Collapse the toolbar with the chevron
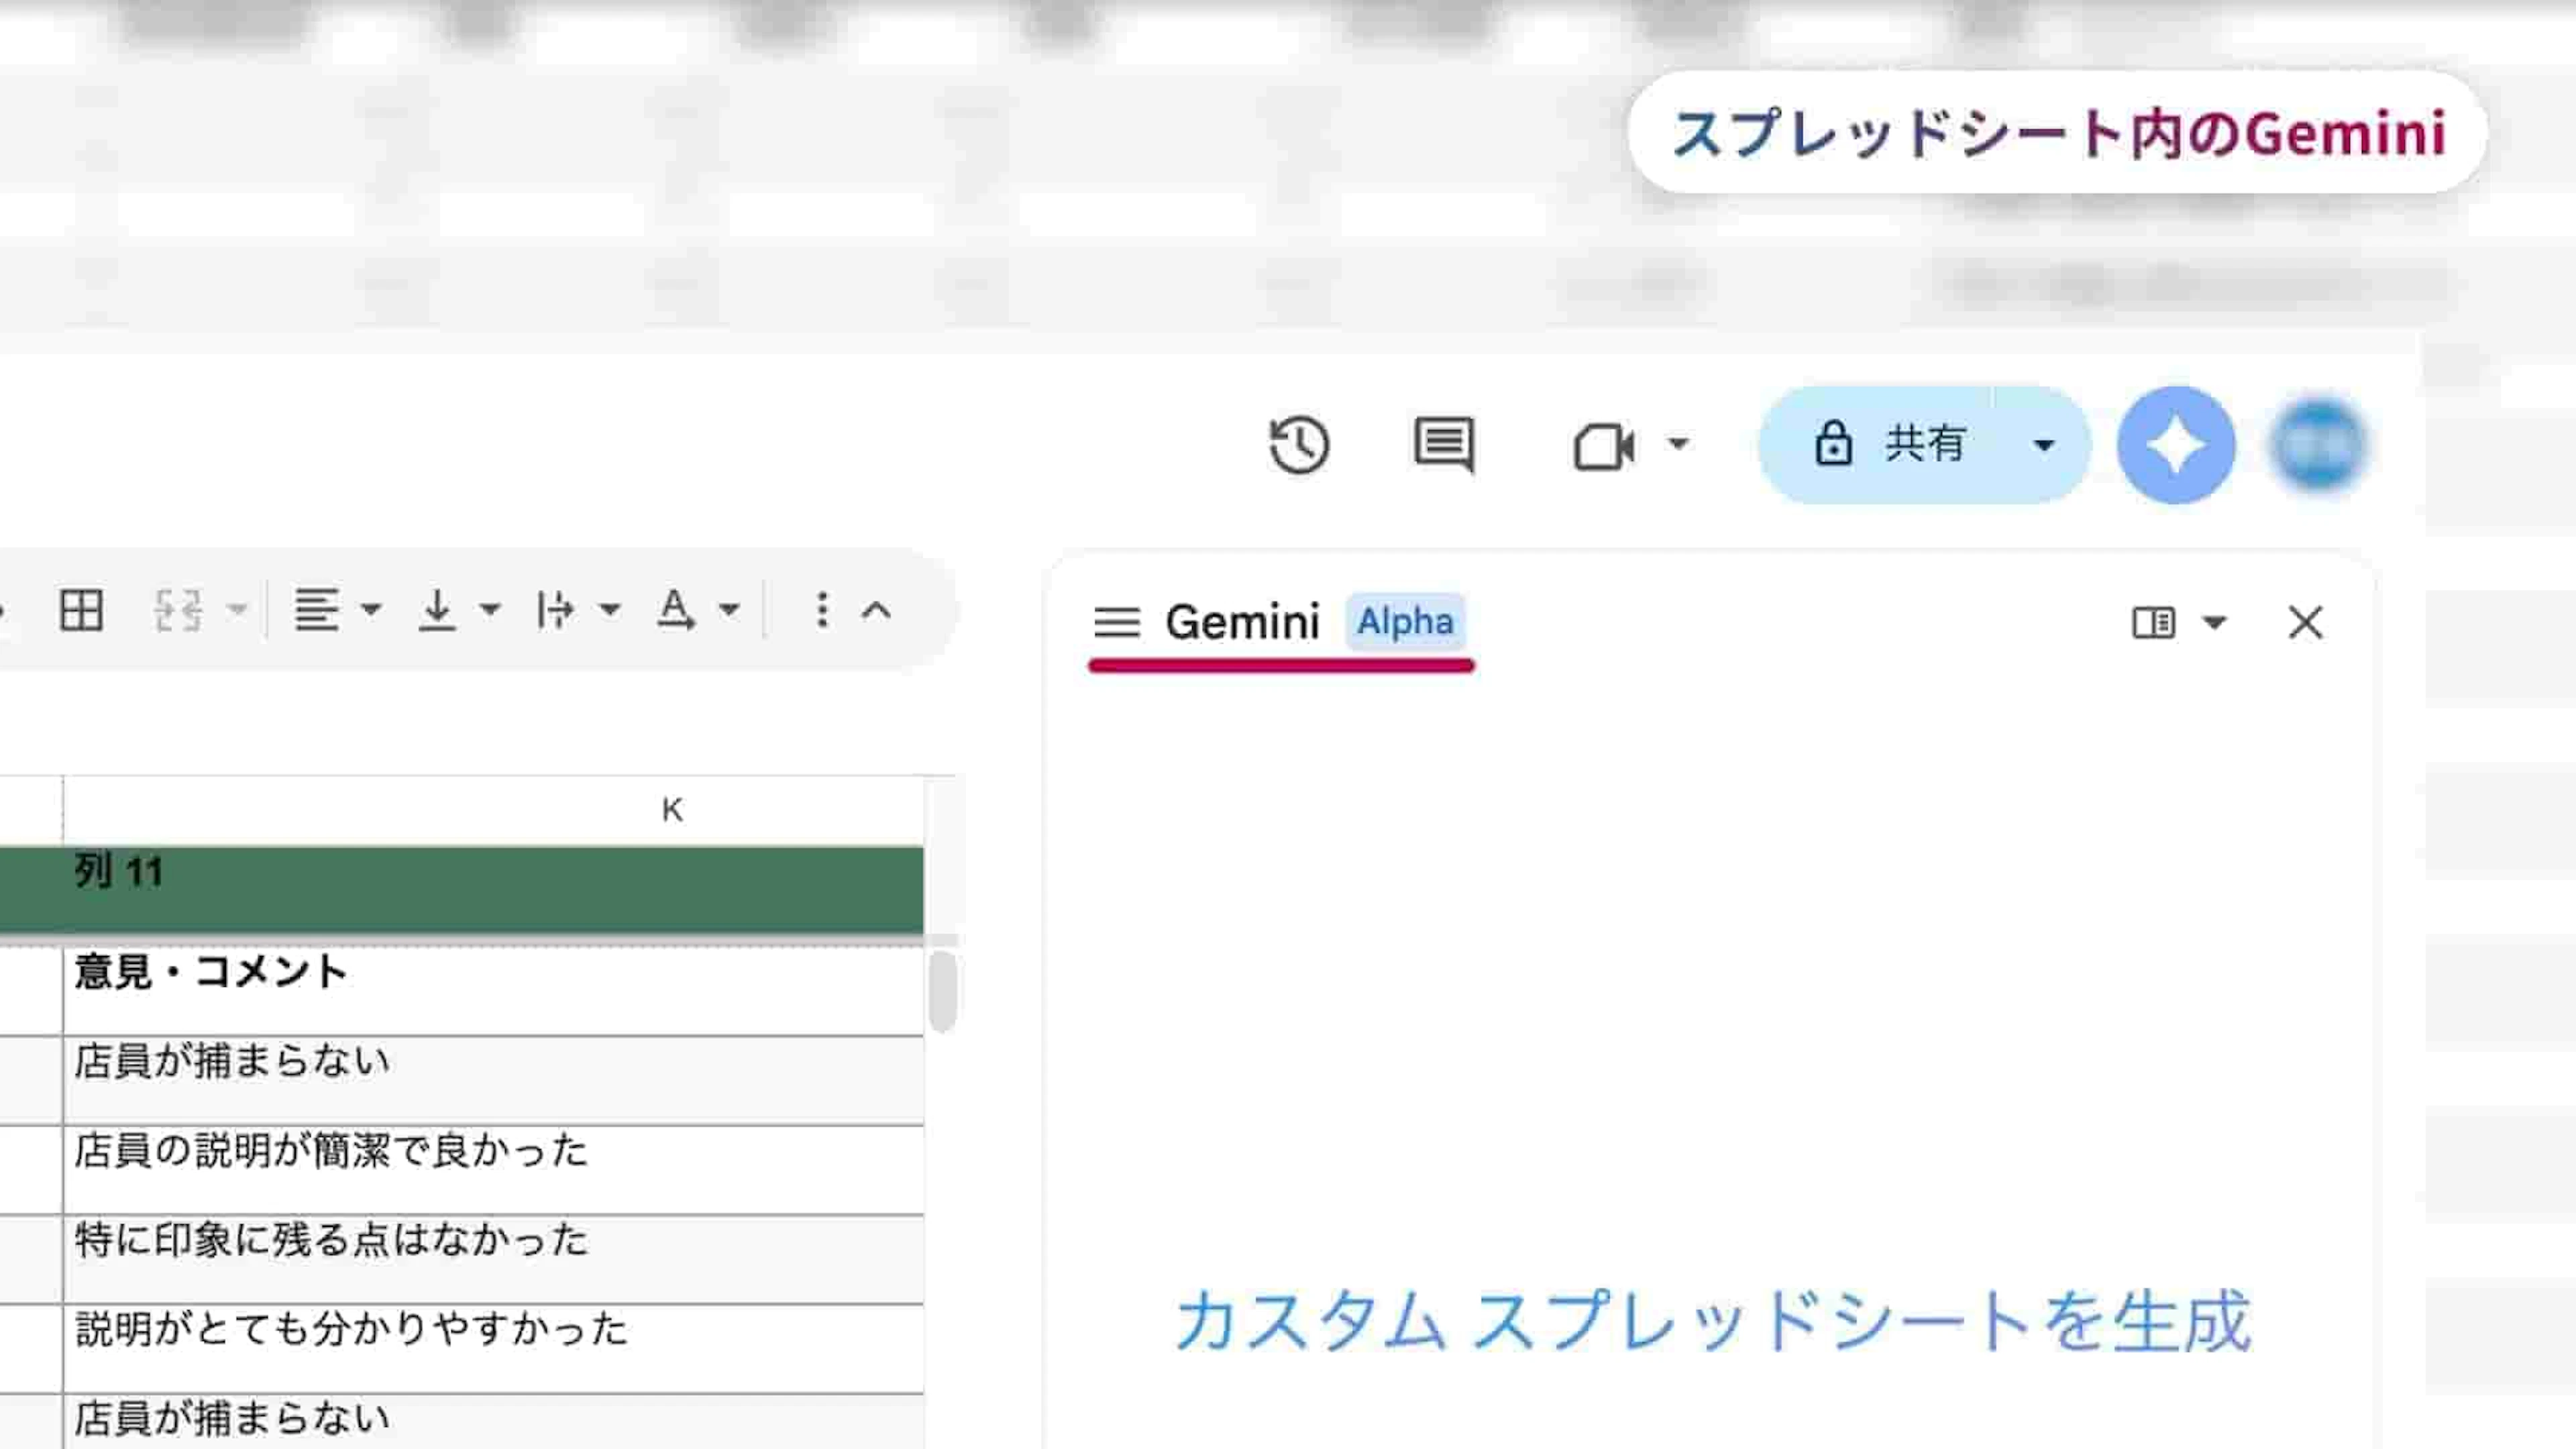 tap(877, 609)
